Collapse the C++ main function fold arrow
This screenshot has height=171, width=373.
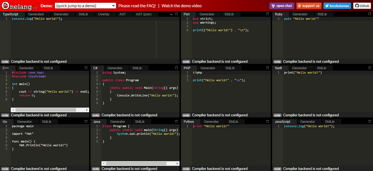coord(9,88)
